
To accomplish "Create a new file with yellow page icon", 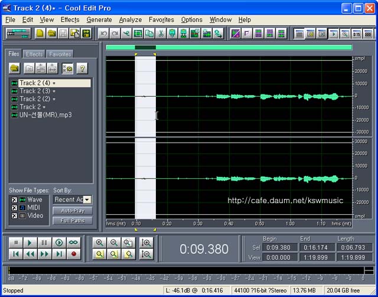I will coord(40,33).
